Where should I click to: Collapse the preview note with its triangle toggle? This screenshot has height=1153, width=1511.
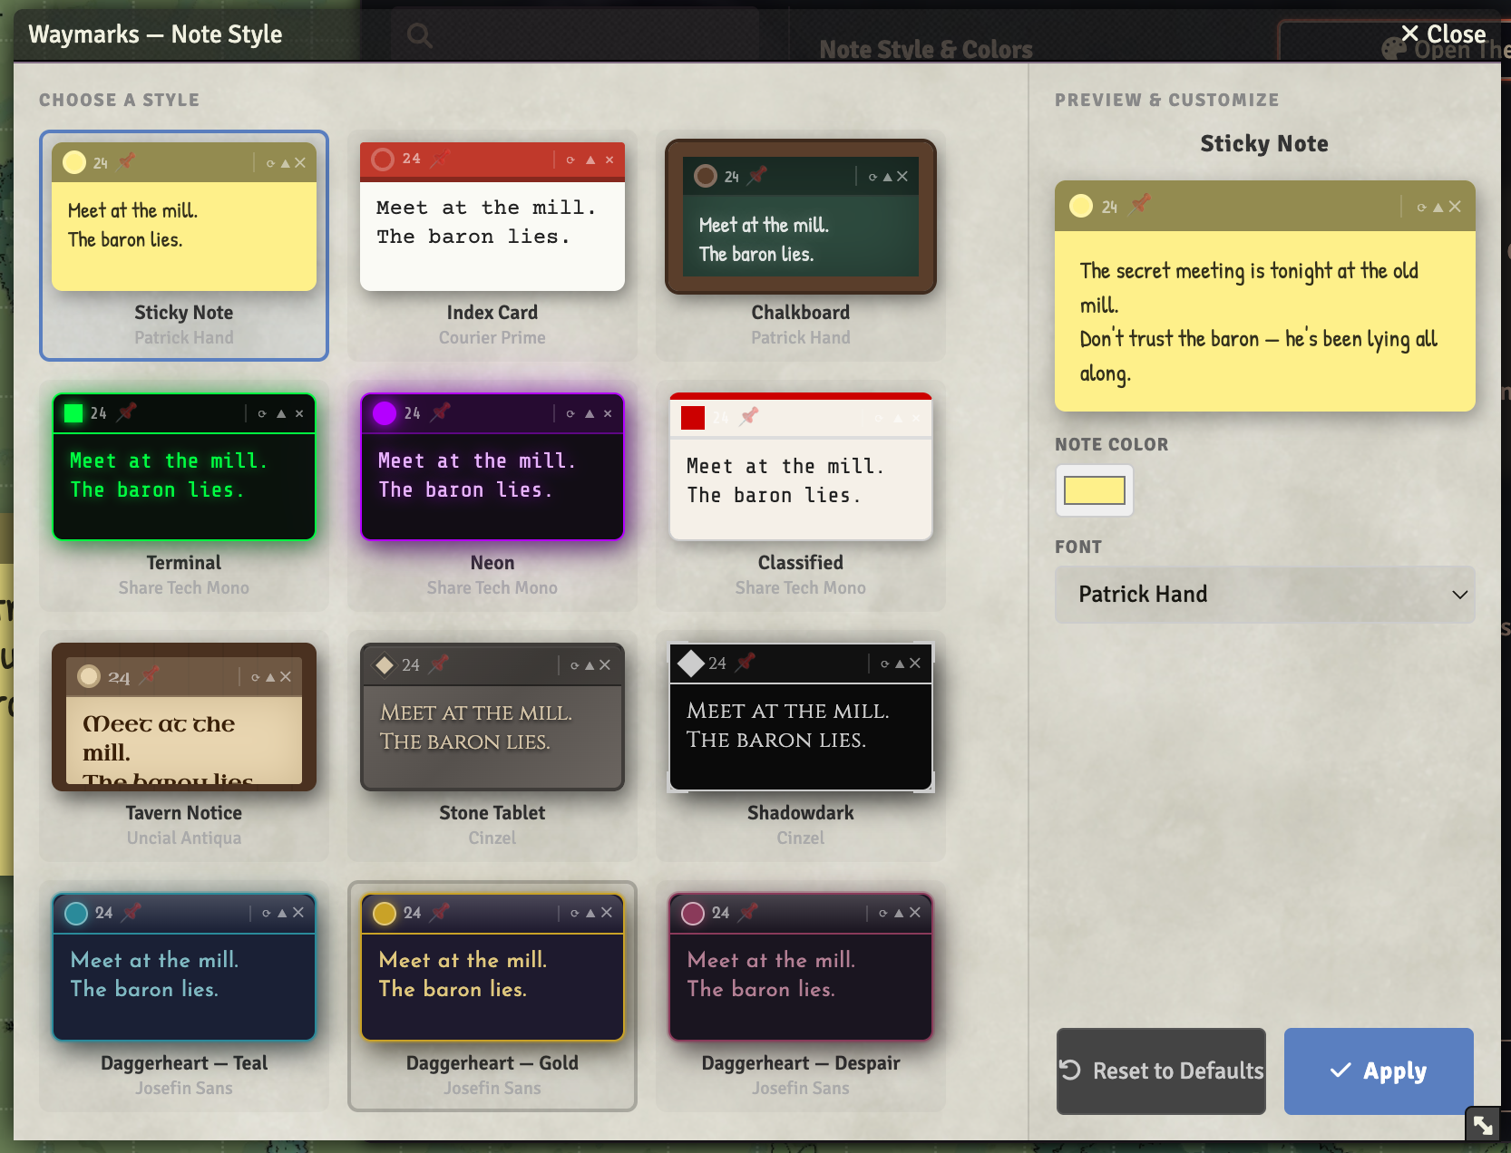(x=1438, y=208)
